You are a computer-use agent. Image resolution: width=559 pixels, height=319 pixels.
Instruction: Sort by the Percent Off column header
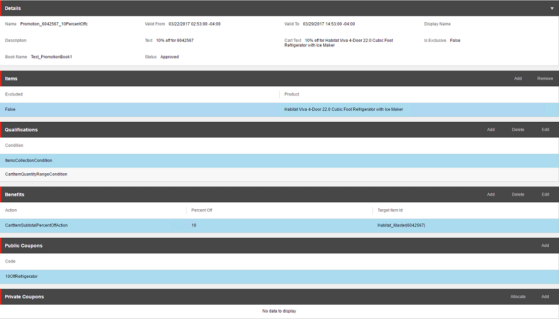[202, 210]
